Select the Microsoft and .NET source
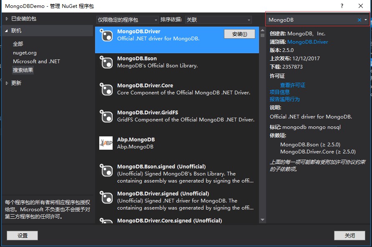Viewport: 372px width, 247px height. (x=37, y=62)
